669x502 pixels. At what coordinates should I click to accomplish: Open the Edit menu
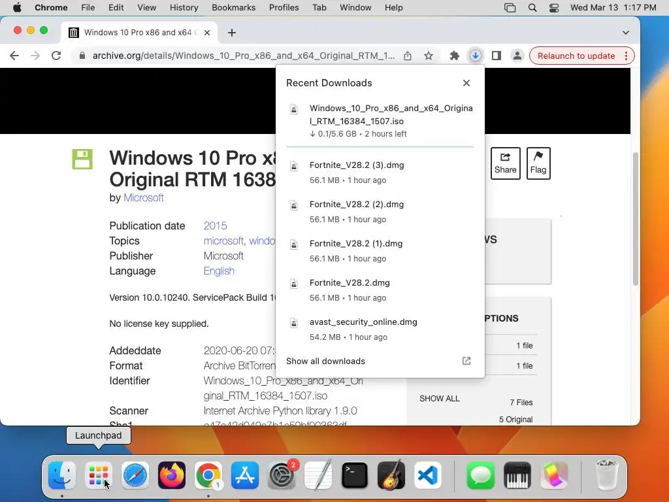(x=116, y=8)
